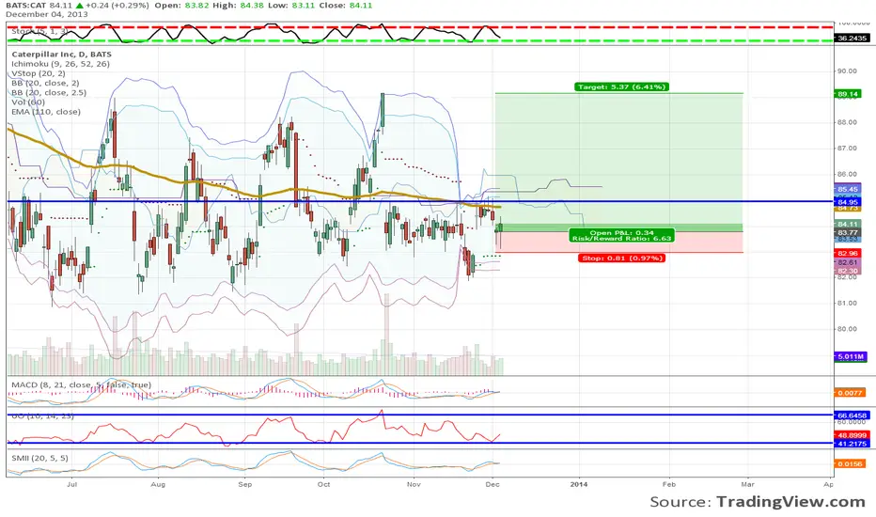Click the 0.0077 MACD value tag
This screenshot has height=517, width=876.
(850, 392)
